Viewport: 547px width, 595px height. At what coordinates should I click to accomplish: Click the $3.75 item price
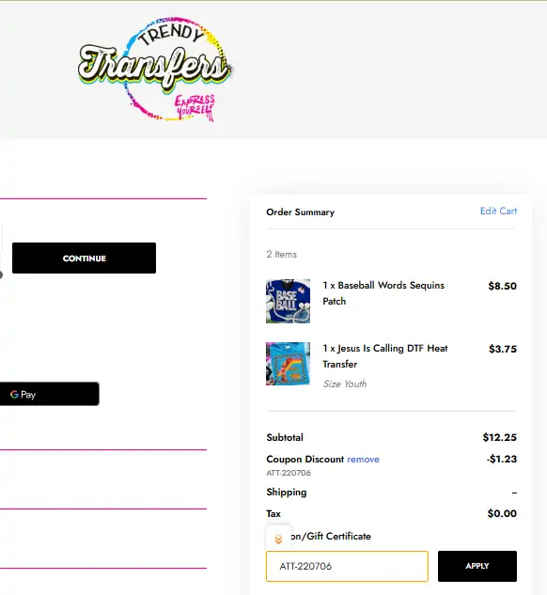tap(503, 349)
